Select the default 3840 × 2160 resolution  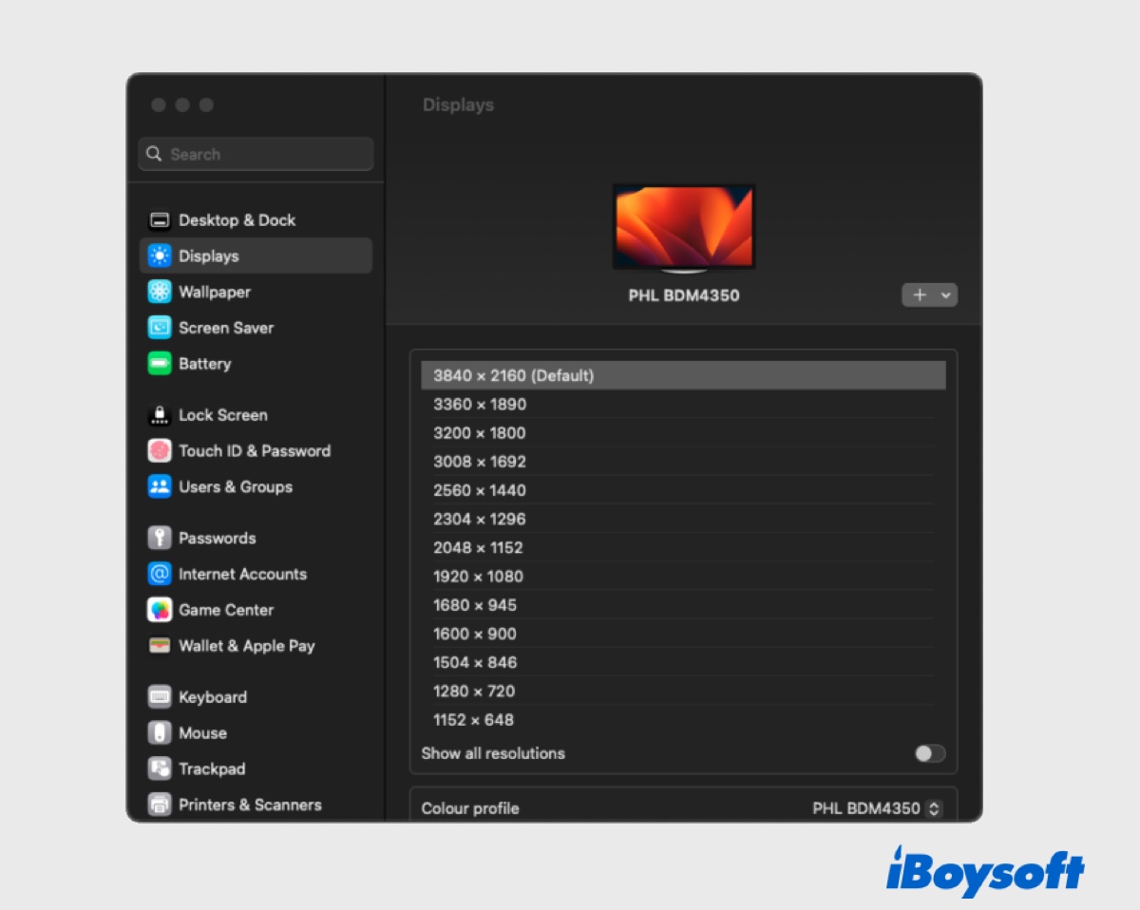(683, 375)
